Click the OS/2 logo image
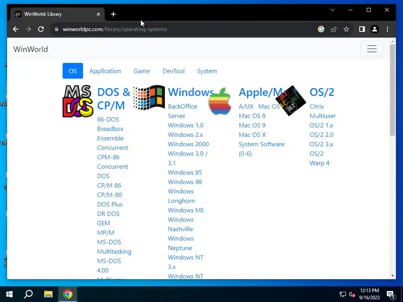The width and height of the screenshot is (403, 302). [291, 101]
